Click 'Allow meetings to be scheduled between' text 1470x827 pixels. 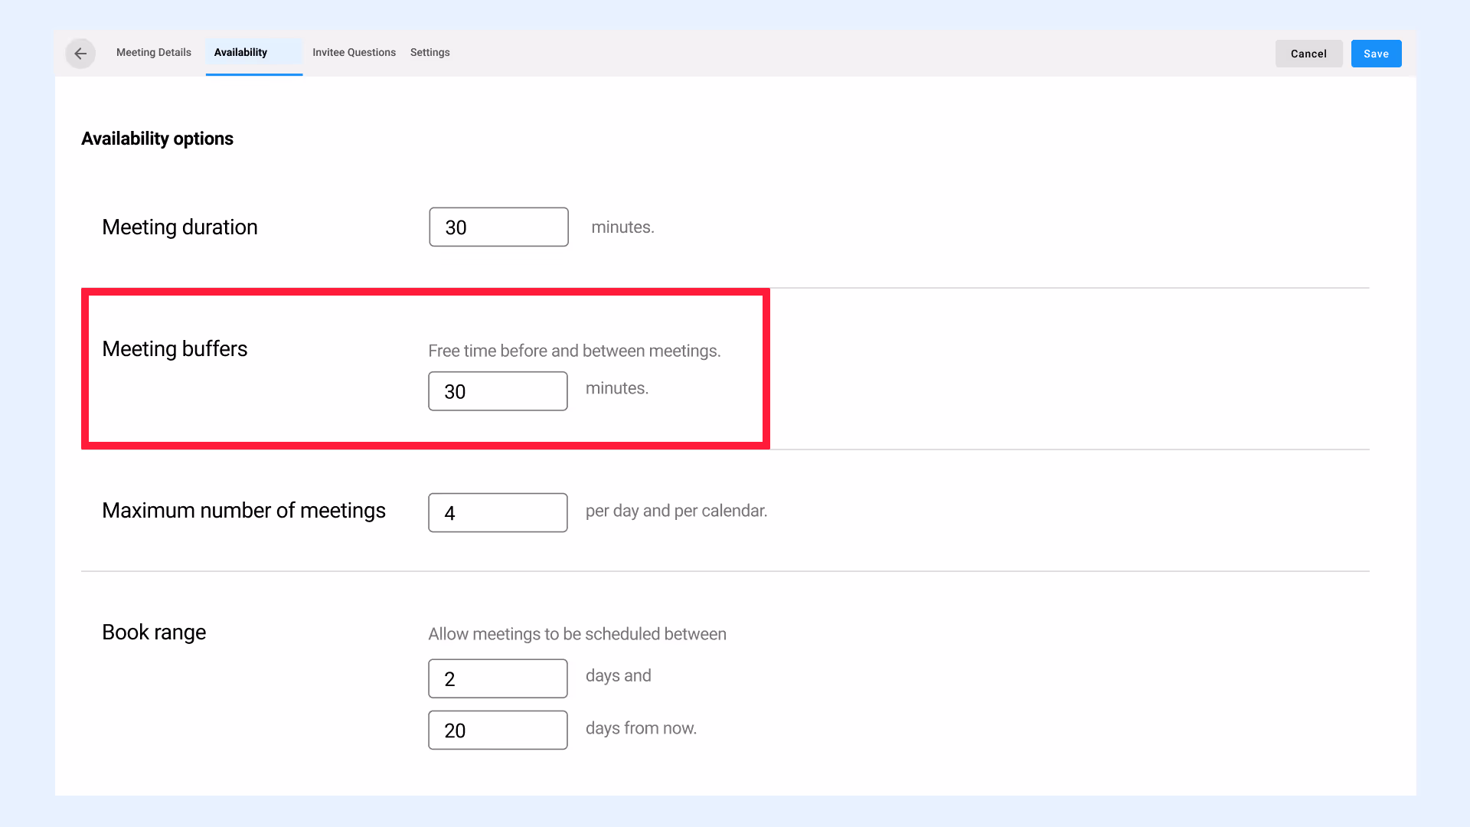pos(577,634)
